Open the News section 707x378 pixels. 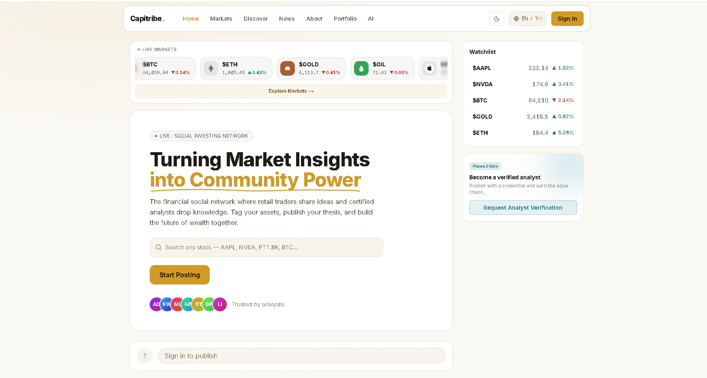coord(287,19)
